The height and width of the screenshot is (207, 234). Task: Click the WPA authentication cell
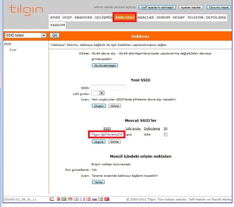[147, 135]
